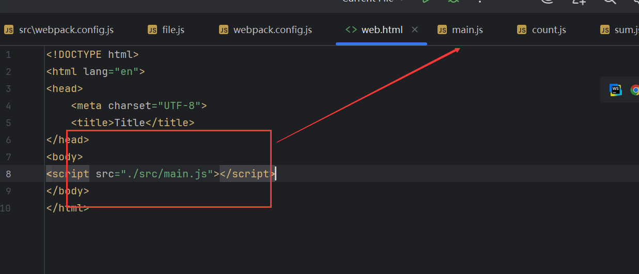639x274 pixels.
Task: Click the opening <head> tag
Action: point(65,88)
